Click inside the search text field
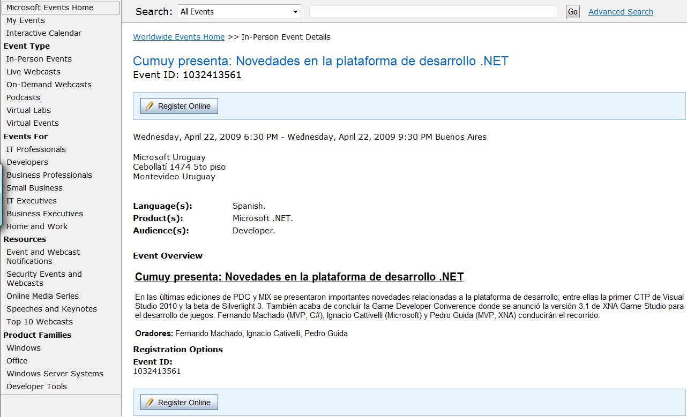Viewport: 687px width, 417px height. click(432, 11)
